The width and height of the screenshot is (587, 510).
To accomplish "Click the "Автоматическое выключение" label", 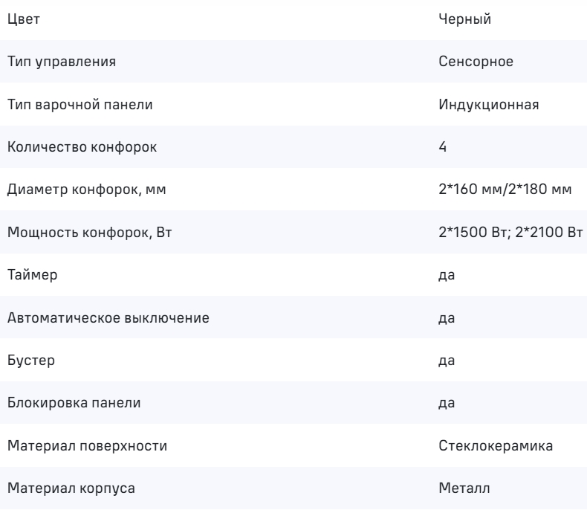I will 108,318.
